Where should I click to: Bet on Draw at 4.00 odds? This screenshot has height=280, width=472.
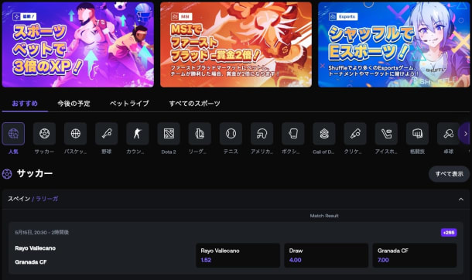(327, 255)
